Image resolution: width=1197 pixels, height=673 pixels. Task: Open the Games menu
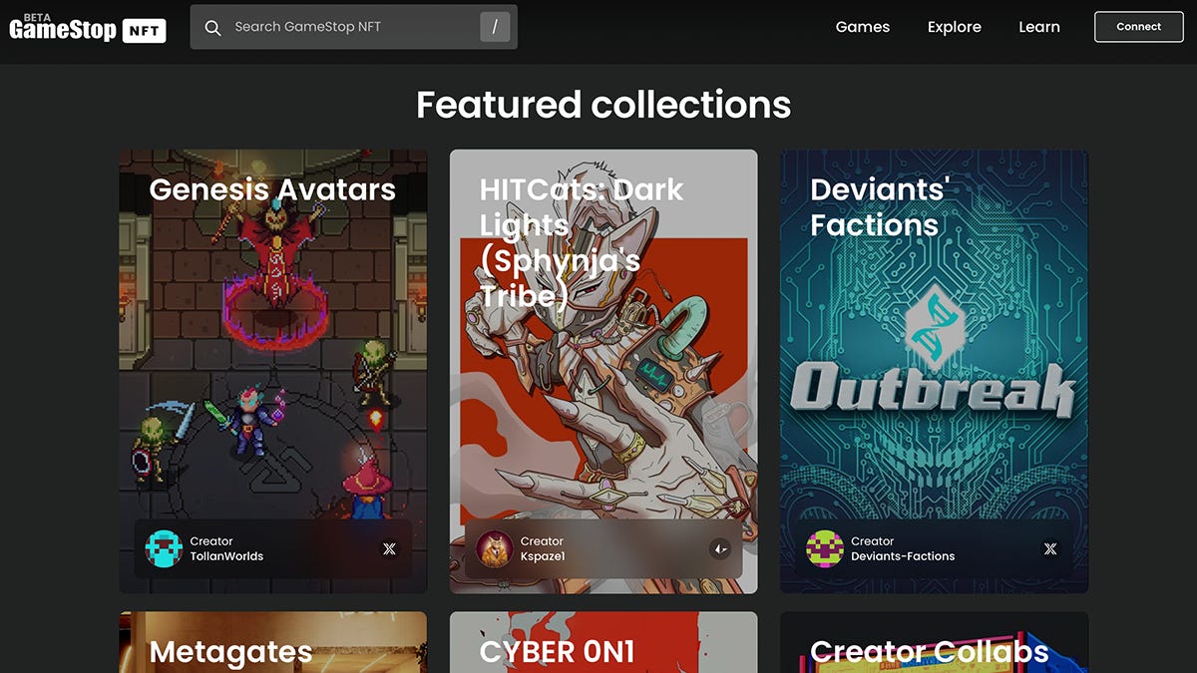click(x=862, y=27)
